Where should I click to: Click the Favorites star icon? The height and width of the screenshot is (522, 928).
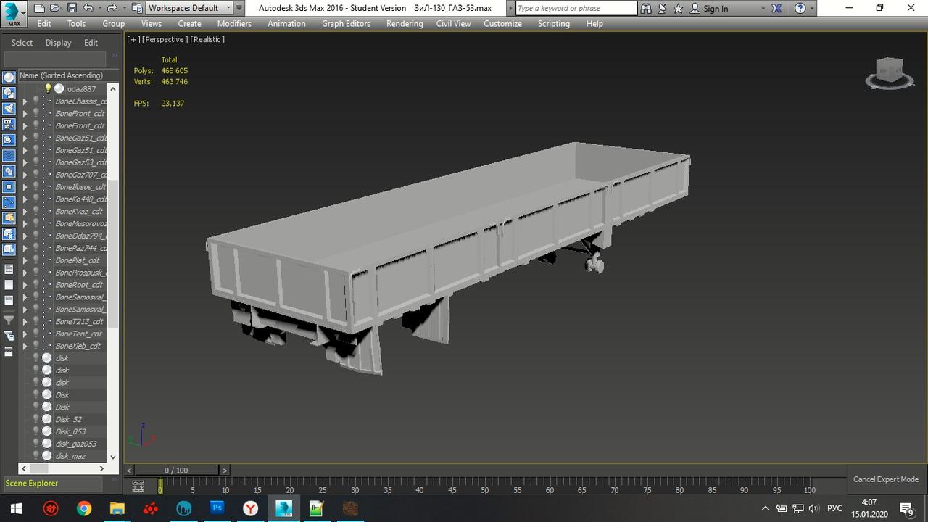tap(678, 9)
